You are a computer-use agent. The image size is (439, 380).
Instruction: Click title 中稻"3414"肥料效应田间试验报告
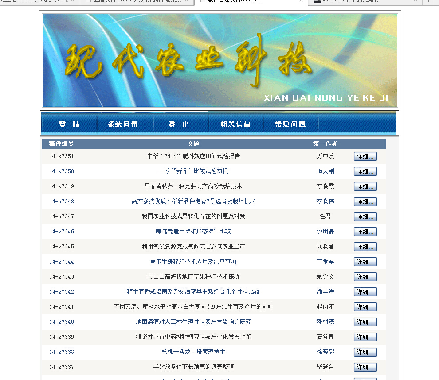(193, 156)
